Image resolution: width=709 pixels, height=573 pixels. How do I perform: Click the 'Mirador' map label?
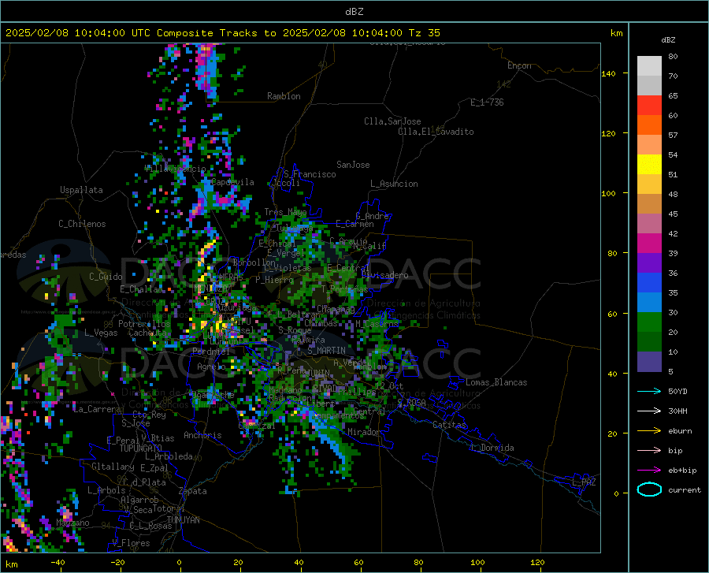[364, 432]
